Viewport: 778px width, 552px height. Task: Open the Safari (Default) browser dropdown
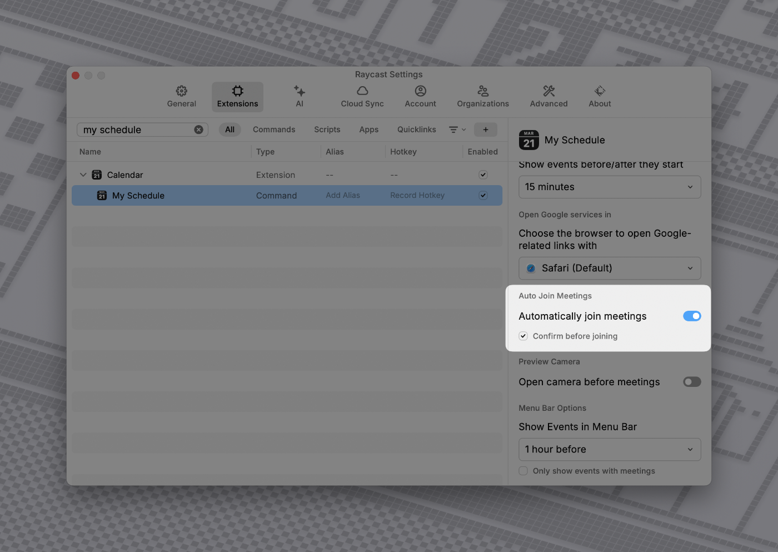(x=610, y=268)
